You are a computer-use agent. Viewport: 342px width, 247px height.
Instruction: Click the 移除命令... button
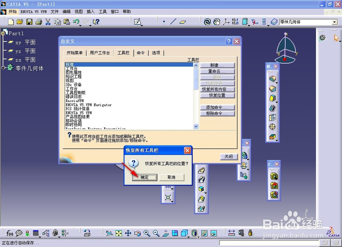[x=217, y=113]
